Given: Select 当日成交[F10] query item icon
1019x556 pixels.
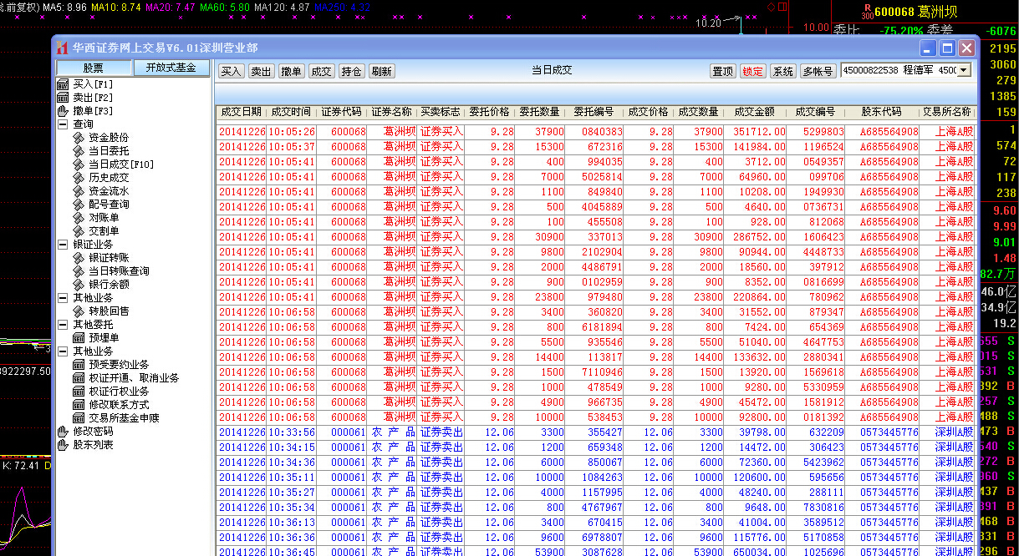Looking at the screenshot, I should pyautogui.click(x=79, y=164).
